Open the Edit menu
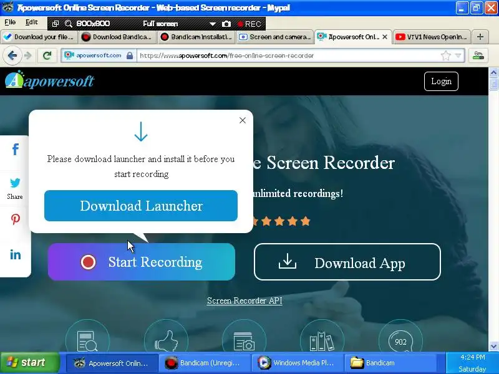Viewport: 499px width, 374px height. (32, 22)
